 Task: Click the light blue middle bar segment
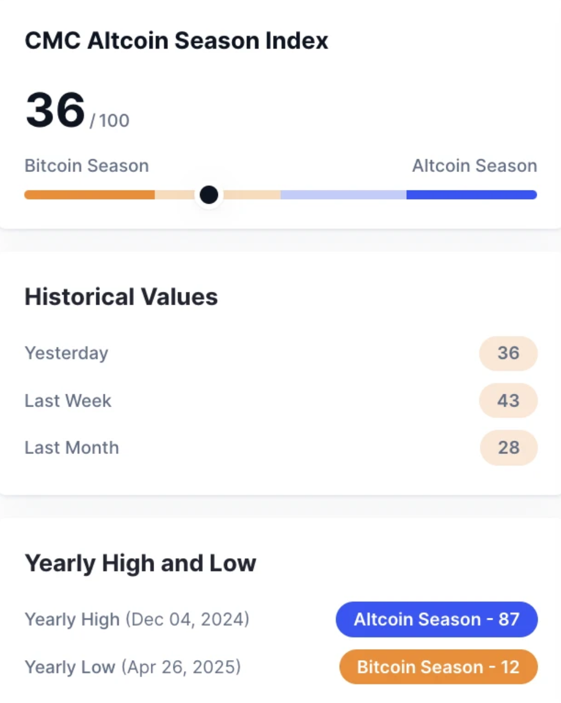[344, 195]
